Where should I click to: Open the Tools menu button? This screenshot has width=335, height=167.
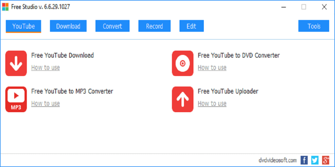click(x=313, y=26)
